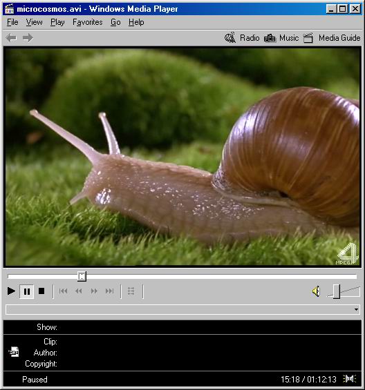The width and height of the screenshot is (365, 390).
Task: Mute audio with the yellow speaker icon
Action: tap(316, 291)
